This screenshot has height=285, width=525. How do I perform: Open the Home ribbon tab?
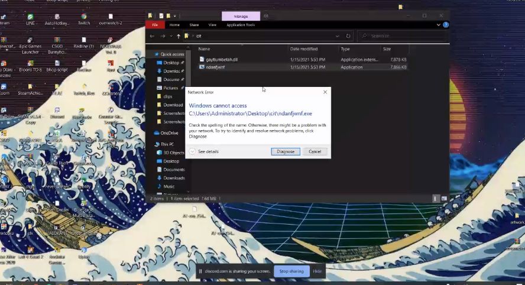[174, 25]
